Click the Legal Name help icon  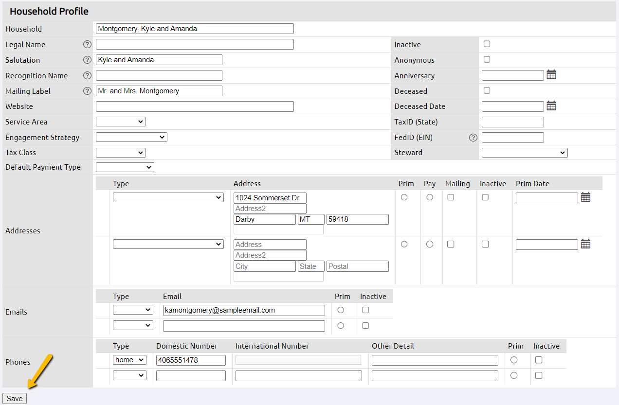pos(87,44)
